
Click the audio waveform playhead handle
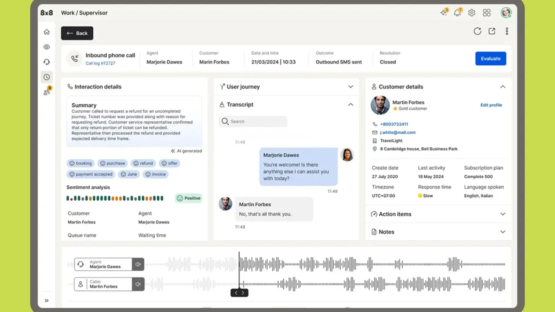point(239,293)
